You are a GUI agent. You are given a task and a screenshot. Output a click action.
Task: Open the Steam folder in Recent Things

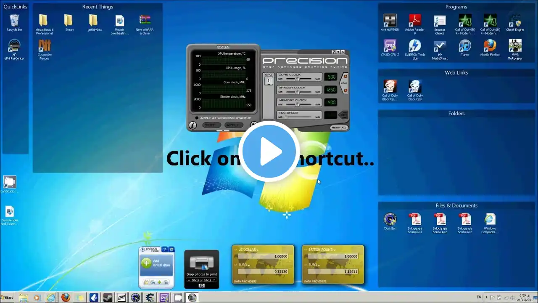coord(69,23)
